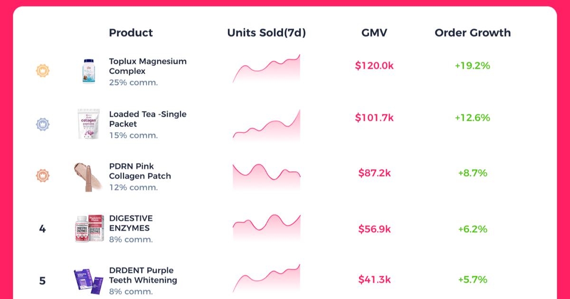The image size is (570, 299).
Task: Open the DIGESTIVE ENZYMES product title
Action: (x=131, y=223)
